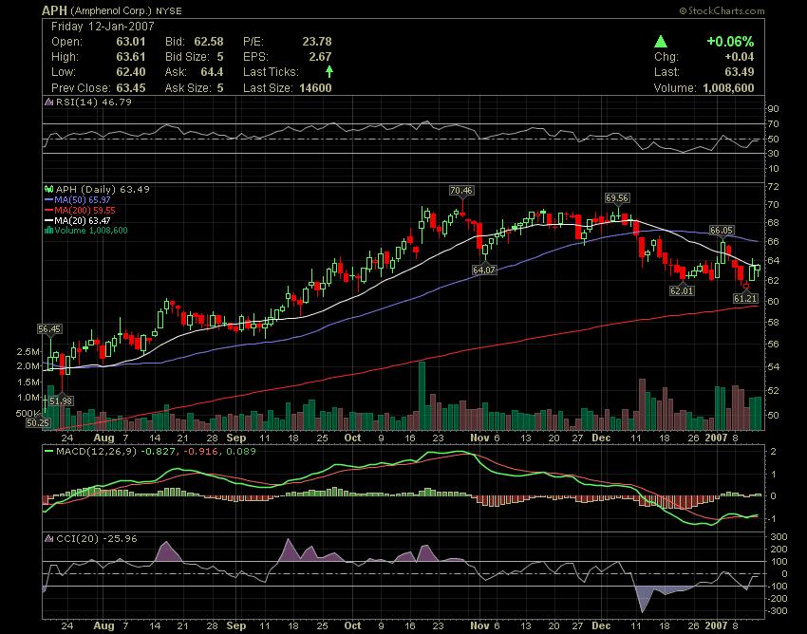
Task: Click the Open value 63.01
Action: (x=131, y=42)
